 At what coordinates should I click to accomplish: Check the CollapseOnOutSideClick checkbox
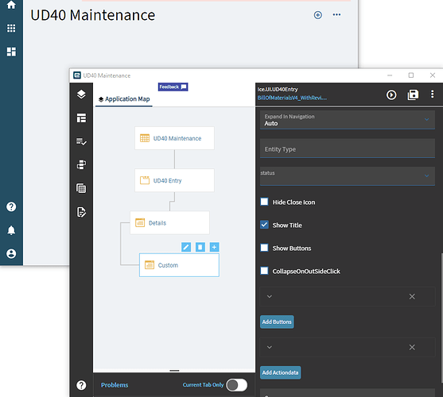[x=264, y=271]
